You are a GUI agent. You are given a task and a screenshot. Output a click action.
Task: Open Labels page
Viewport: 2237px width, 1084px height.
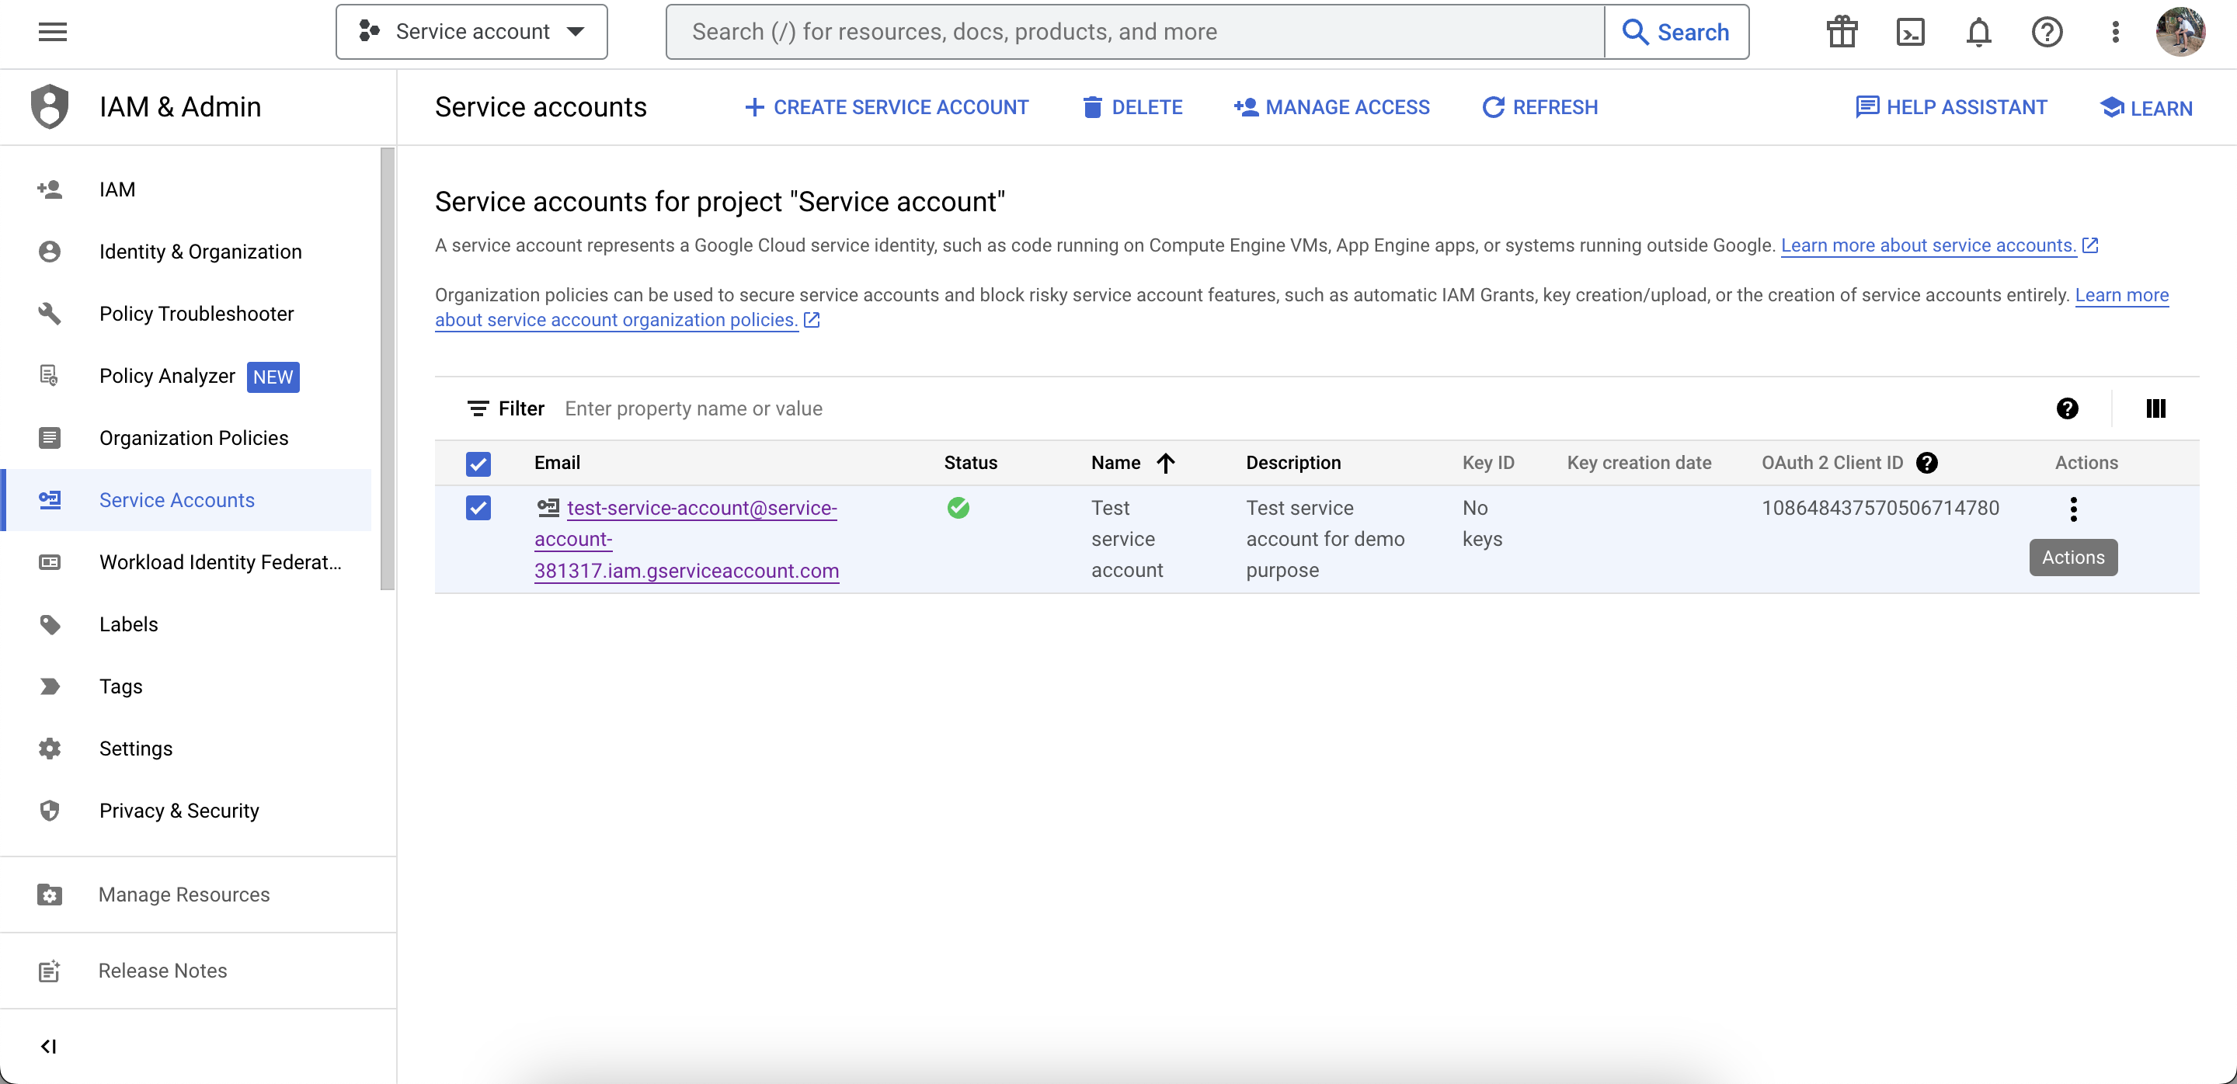click(186, 624)
